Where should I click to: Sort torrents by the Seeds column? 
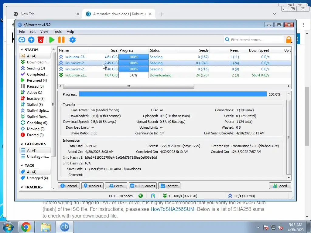[194, 50]
